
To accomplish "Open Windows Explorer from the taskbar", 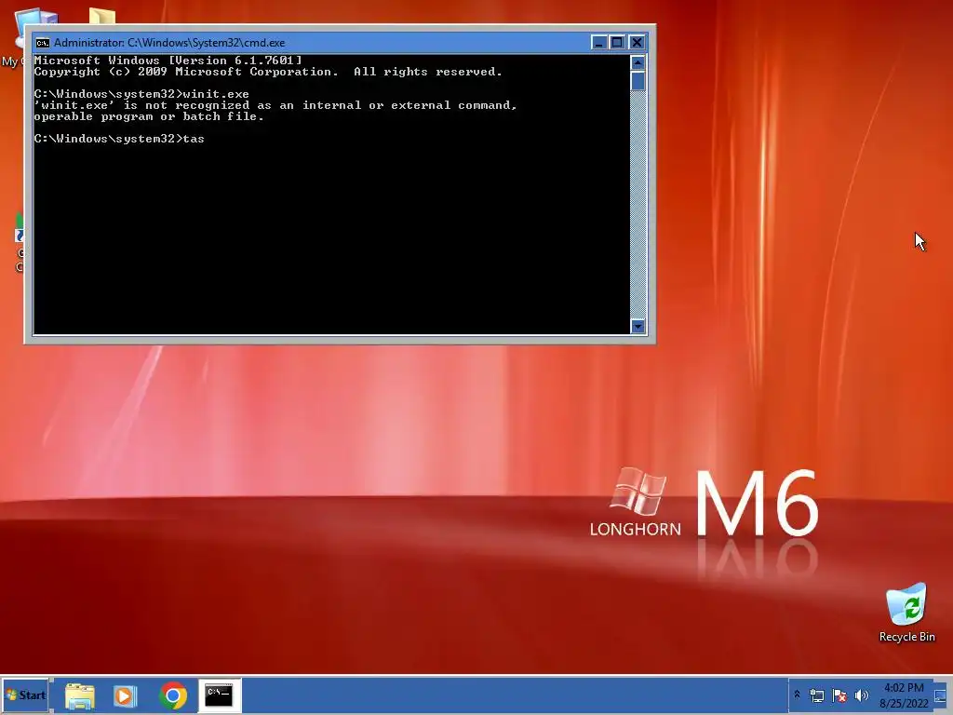I will pyautogui.click(x=80, y=695).
